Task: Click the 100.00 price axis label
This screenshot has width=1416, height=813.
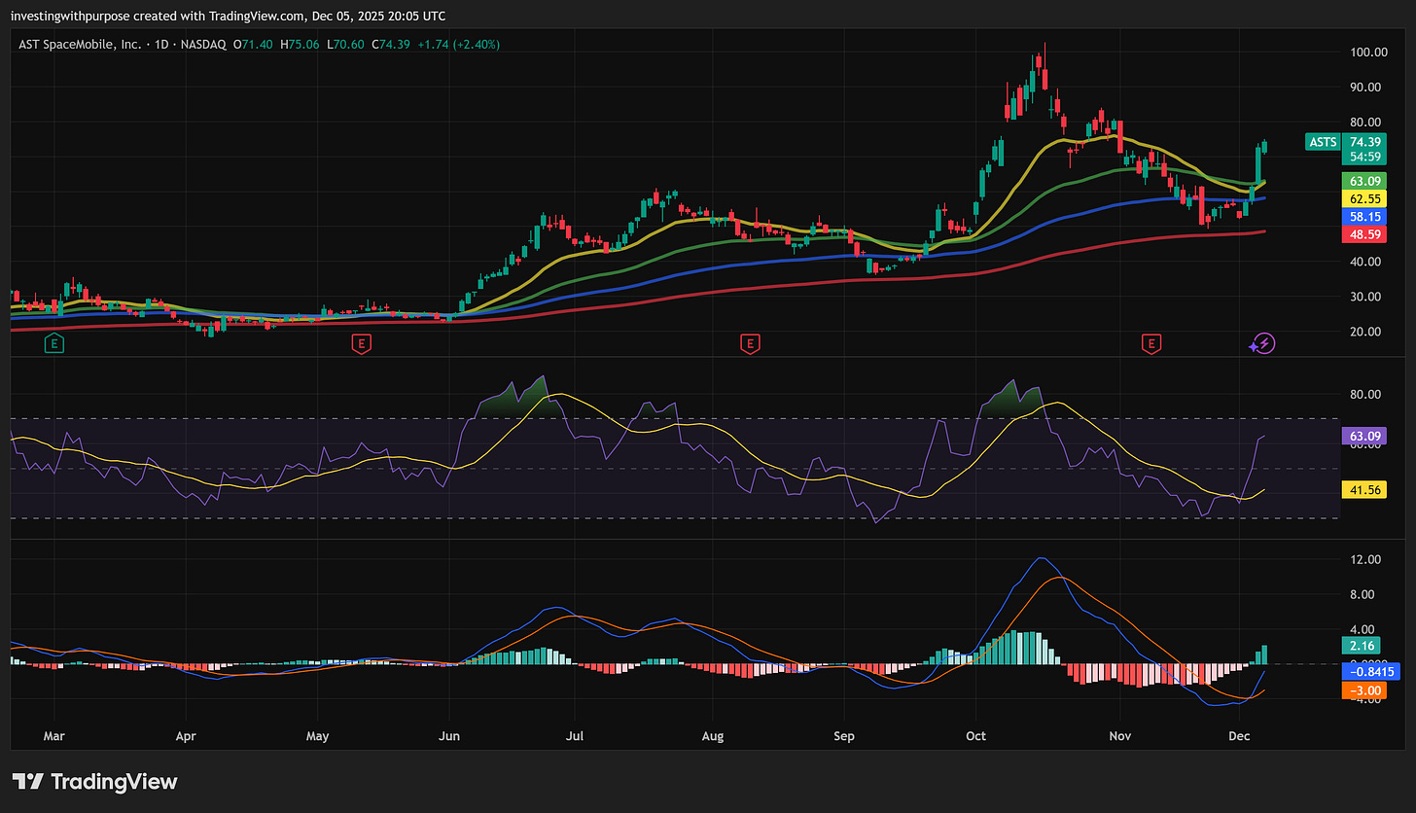Action: [x=1367, y=52]
